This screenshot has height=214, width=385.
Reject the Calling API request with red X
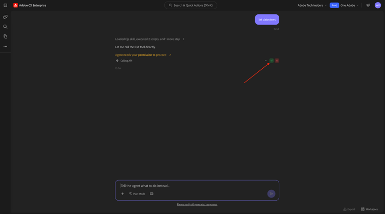[277, 61]
